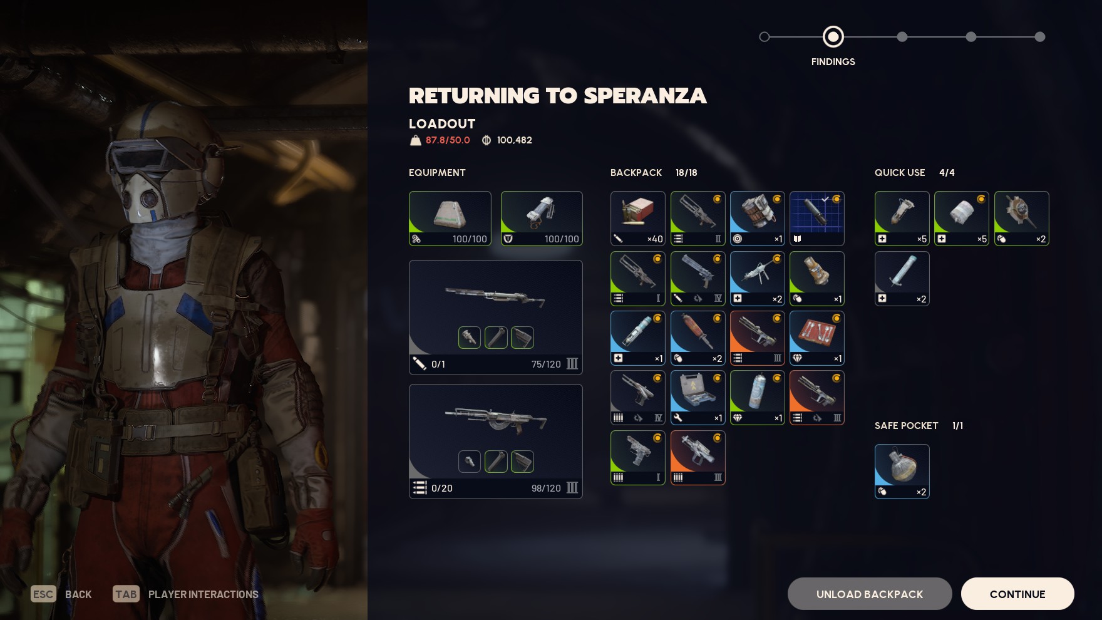This screenshot has height=620, width=1102.
Task: Go back using the ESC Back prompt
Action: [x=61, y=594]
